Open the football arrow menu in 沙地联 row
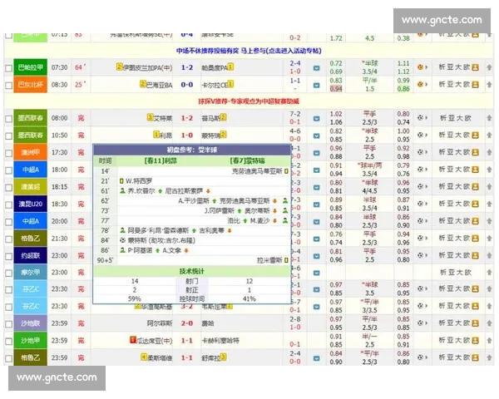 (x=422, y=323)
